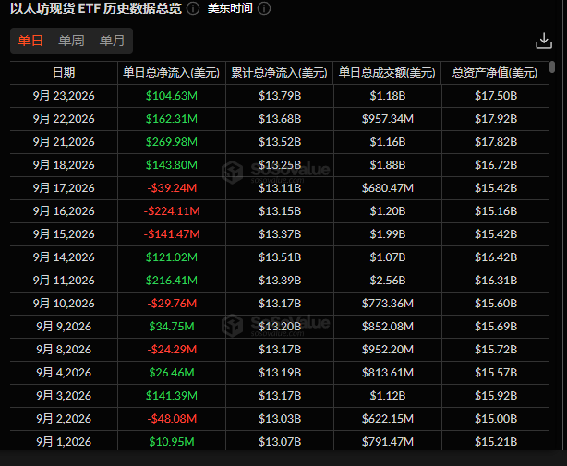Click the 单日总成交额(美元) column header
567x466 pixels.
pos(387,73)
